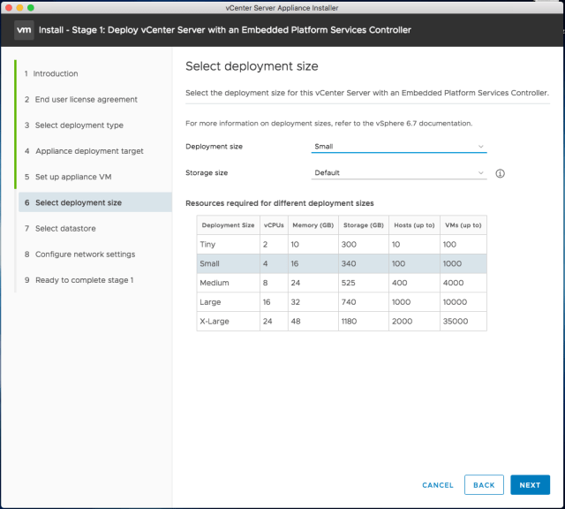Go to step 1 Introduction
The image size is (565, 509).
click(56, 73)
